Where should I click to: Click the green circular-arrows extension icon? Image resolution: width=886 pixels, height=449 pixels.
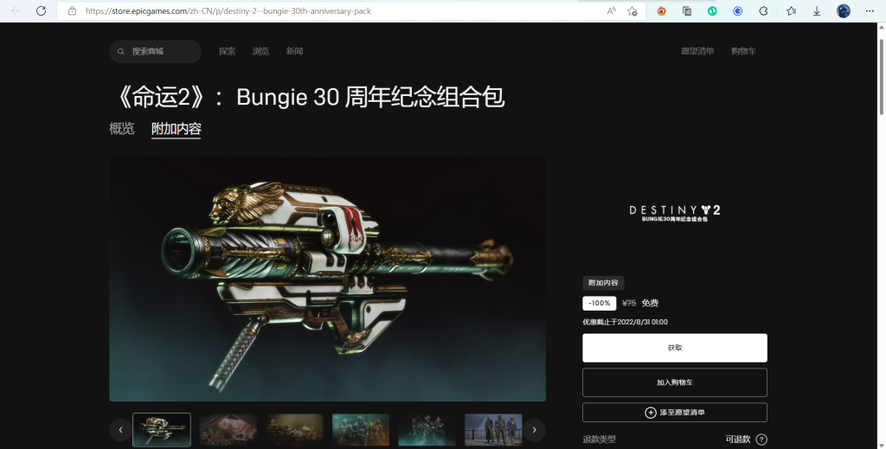pyautogui.click(x=713, y=10)
